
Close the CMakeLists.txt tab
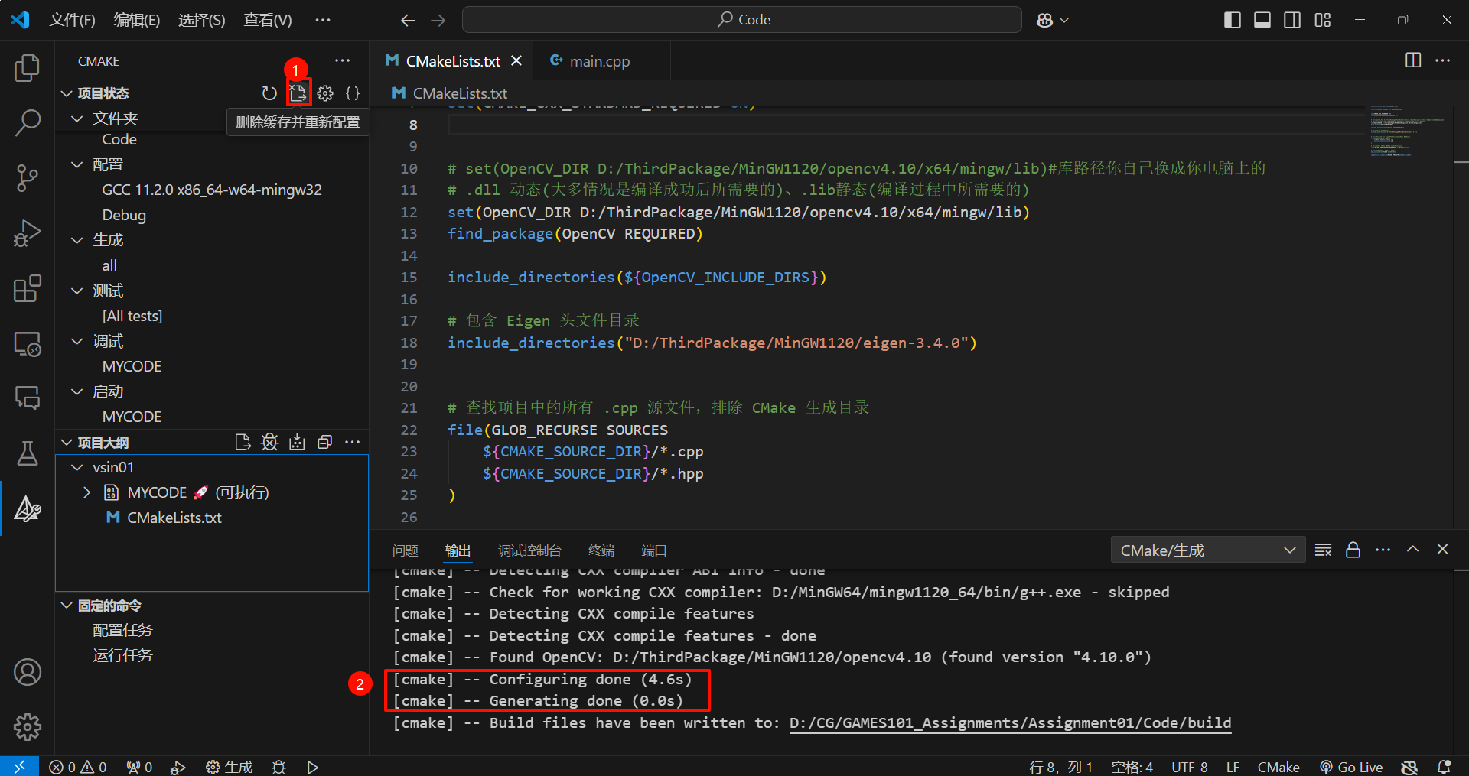[x=516, y=60]
